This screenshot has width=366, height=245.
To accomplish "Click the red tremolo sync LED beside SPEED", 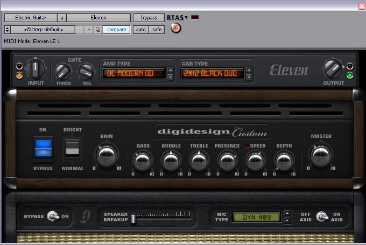I will [247, 146].
